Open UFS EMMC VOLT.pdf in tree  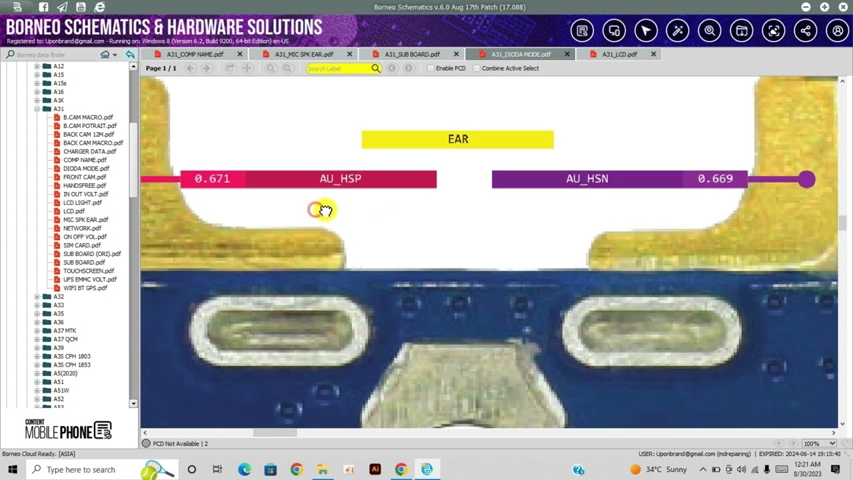tap(90, 279)
